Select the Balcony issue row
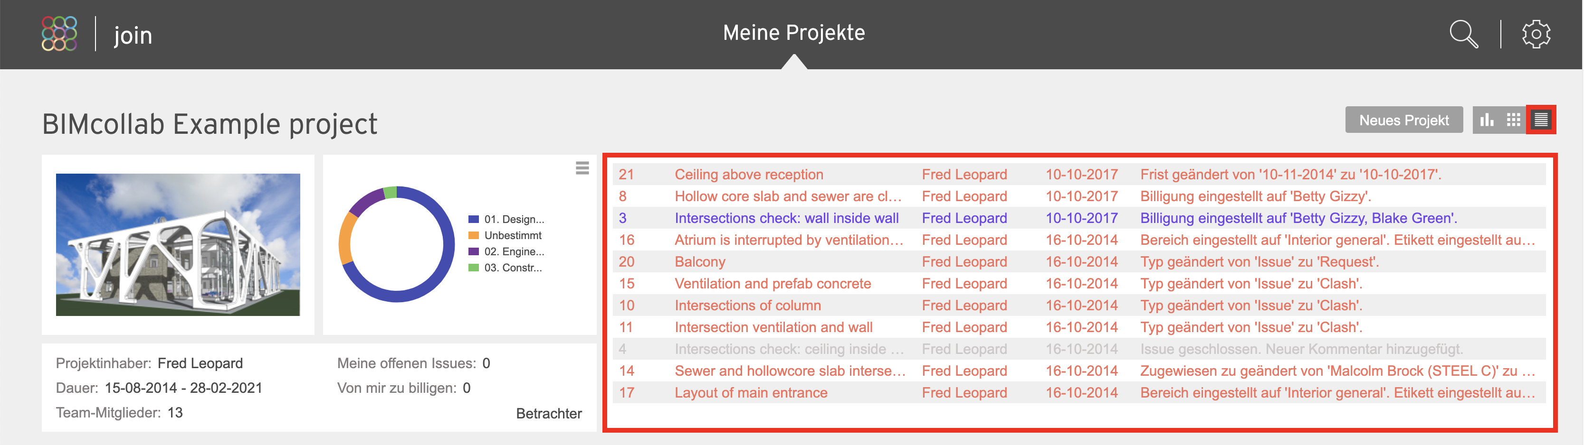The height and width of the screenshot is (445, 1584). click(x=1078, y=261)
